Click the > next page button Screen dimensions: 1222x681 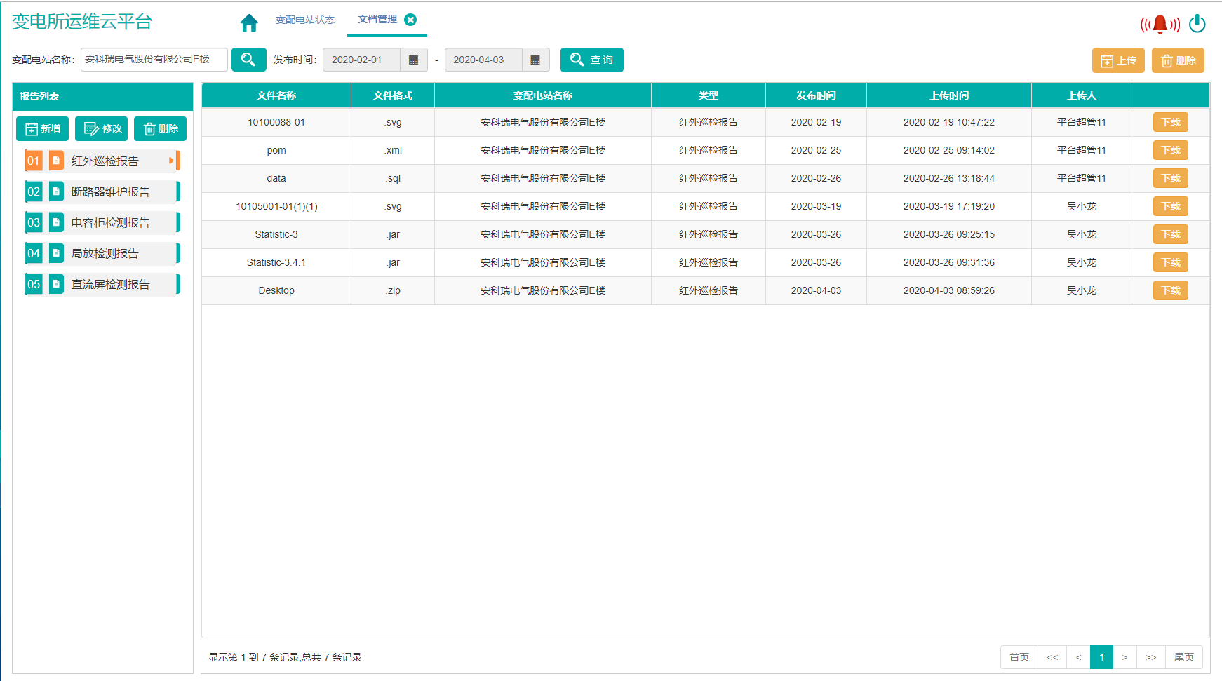[1124, 657]
